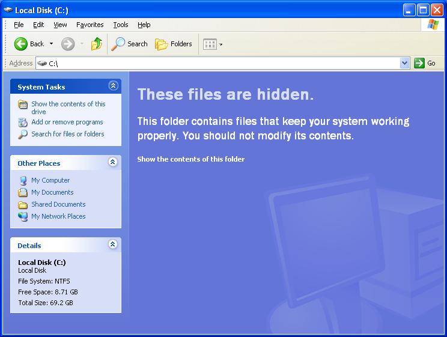This screenshot has height=337, width=447.
Task: Click the Shared Documents folder icon
Action: 23,205
